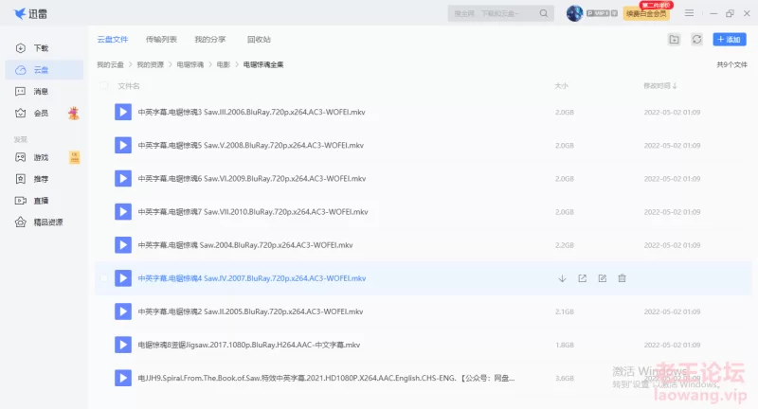Play Saw.II.2005 video icon
758x409 pixels.
tap(123, 311)
